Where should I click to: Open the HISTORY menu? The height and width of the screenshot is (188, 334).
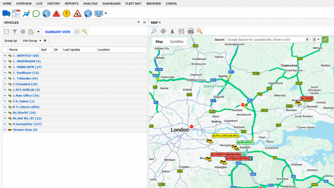click(x=54, y=4)
